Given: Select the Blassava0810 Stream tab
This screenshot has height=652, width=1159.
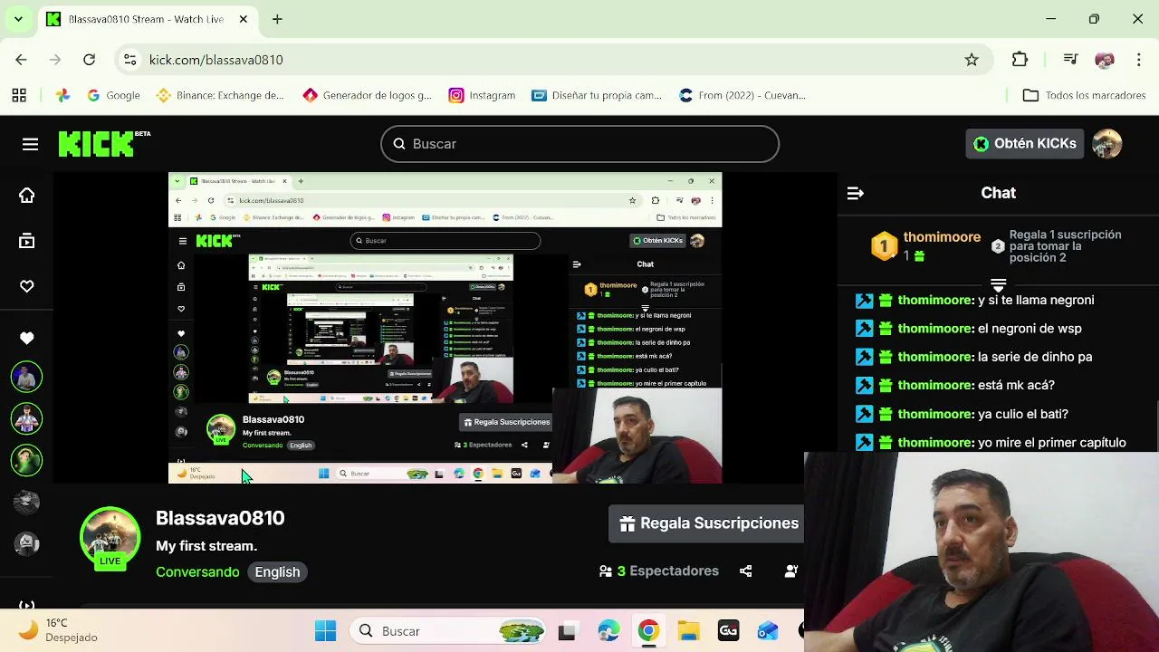Looking at the screenshot, I should 145,19.
